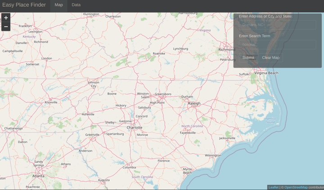Click the Charlotte label on the map

click(x=135, y=127)
